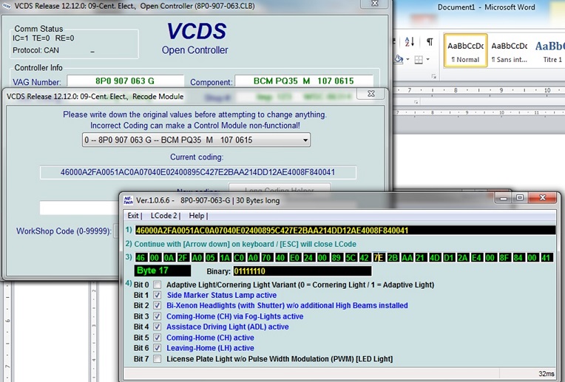Open borders dropdown arrow in Word
Image resolution: width=565 pixels, height=382 pixels.
[427, 59]
